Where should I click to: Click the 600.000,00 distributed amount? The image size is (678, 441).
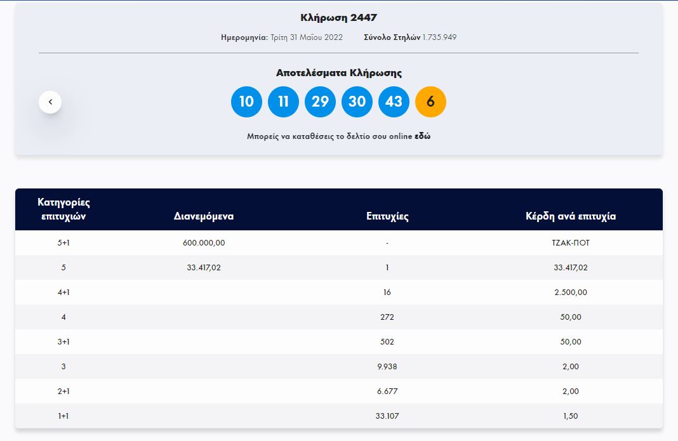pyautogui.click(x=204, y=243)
